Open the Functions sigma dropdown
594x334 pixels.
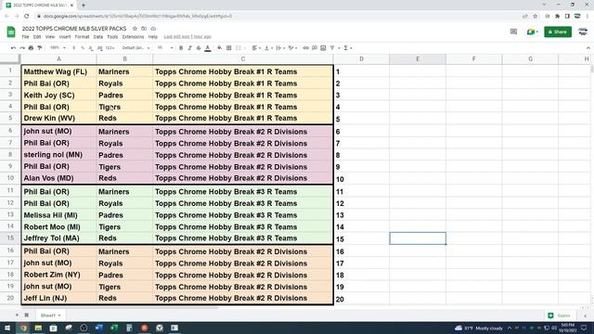(x=348, y=48)
